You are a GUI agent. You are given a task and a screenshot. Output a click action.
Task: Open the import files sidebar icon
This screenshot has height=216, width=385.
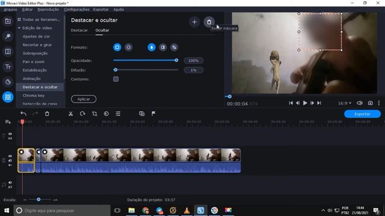click(8, 22)
